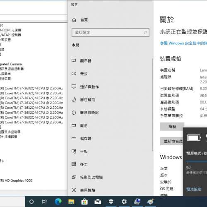Viewport: 207px width, 207px height.
Task: Switch to Paint on the taskbar
Action: [150, 202]
